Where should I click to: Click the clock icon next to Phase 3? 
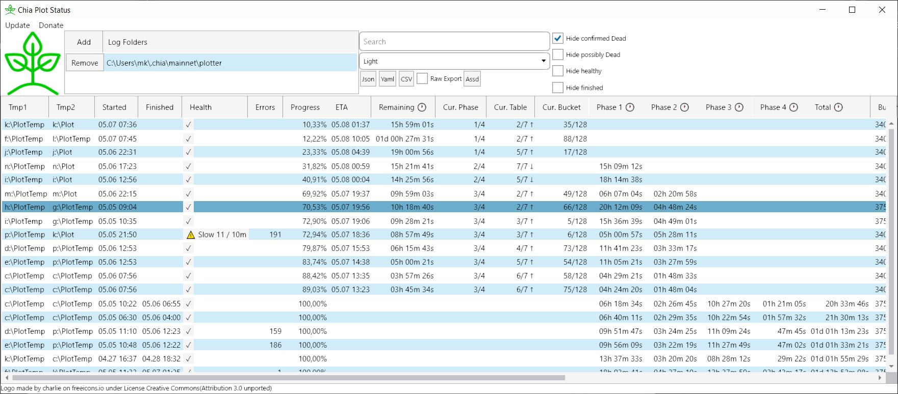coord(739,107)
